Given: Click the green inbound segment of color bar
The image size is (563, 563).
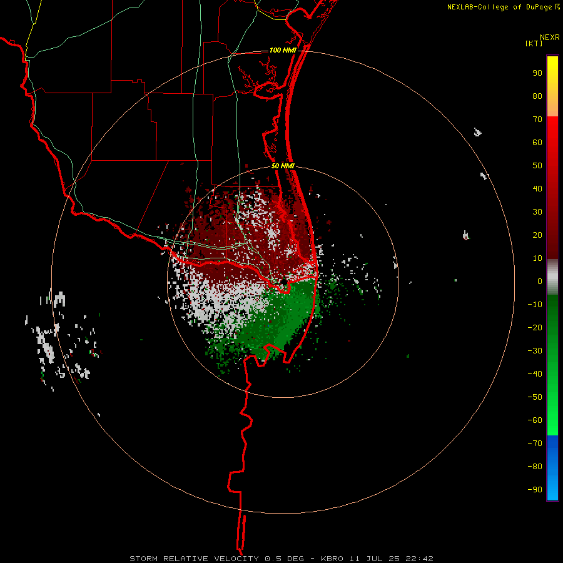Looking at the screenshot, I should [x=552, y=365].
